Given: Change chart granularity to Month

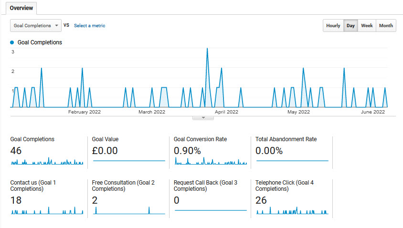Looking at the screenshot, I should [x=386, y=26].
